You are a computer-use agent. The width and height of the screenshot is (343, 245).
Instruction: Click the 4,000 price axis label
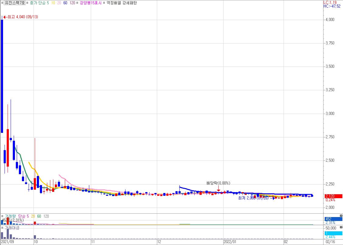click(x=330, y=20)
